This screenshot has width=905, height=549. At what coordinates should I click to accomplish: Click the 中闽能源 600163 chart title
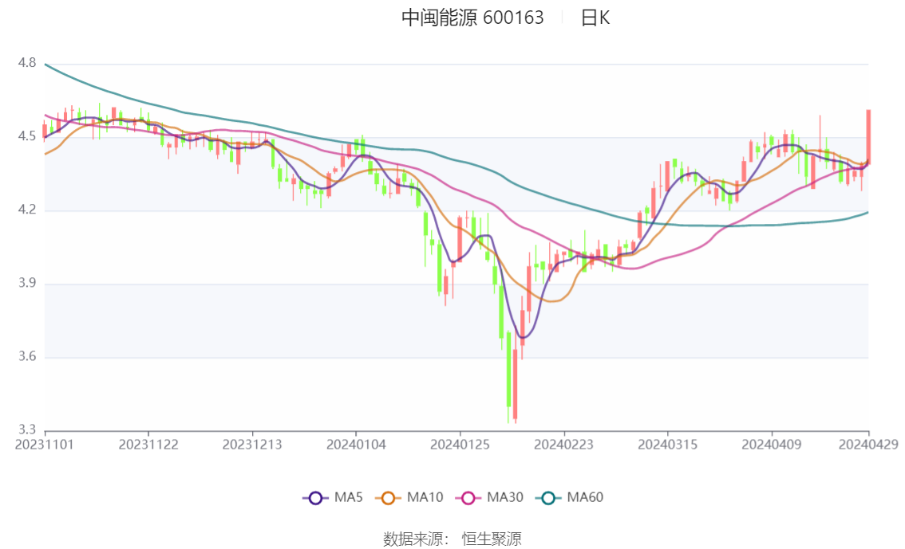pyautogui.click(x=472, y=18)
